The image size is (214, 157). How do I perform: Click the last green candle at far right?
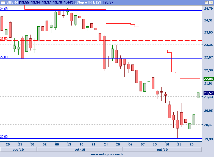(198, 95)
